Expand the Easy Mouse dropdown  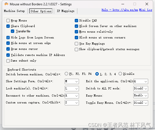click(141, 96)
